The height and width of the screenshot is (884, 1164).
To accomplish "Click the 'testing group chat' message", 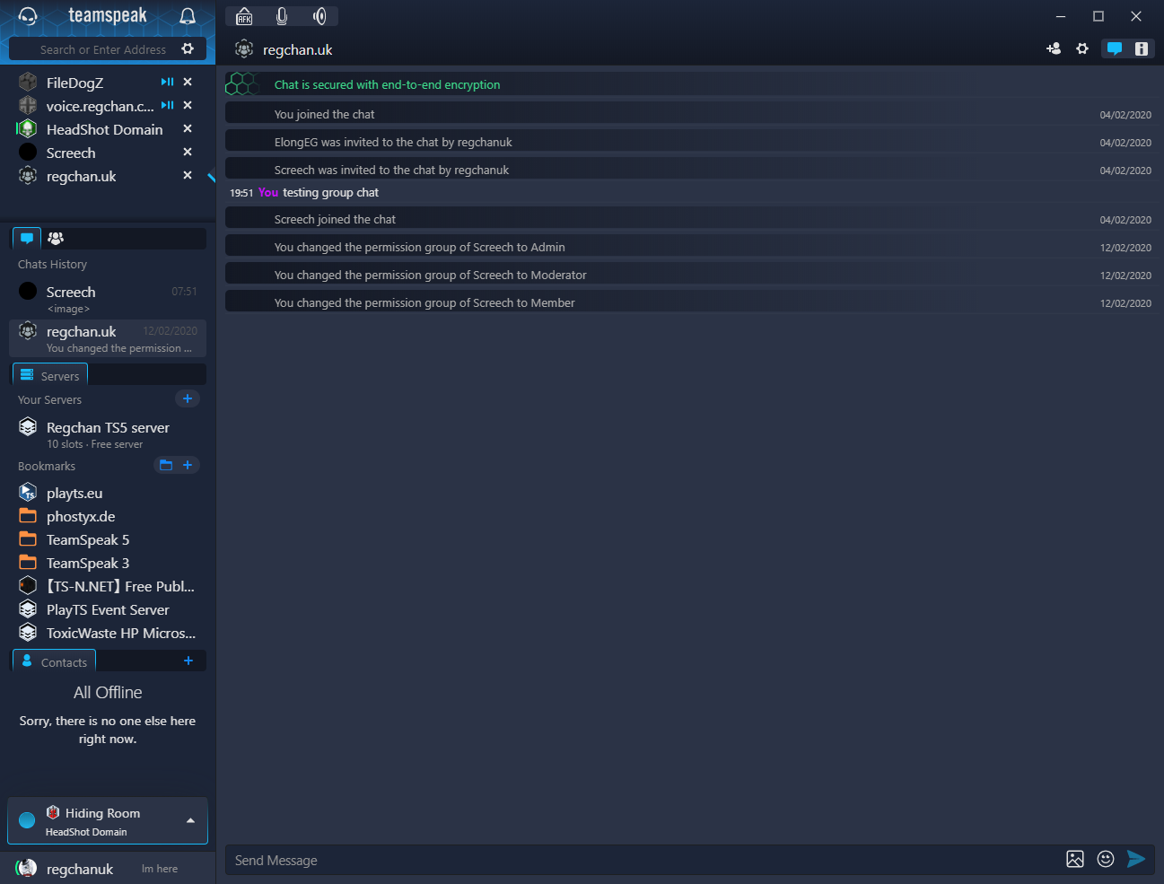I will pos(330,192).
